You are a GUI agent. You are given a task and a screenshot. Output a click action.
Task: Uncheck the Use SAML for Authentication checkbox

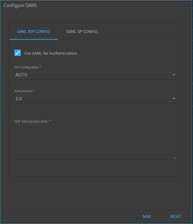click(x=18, y=53)
